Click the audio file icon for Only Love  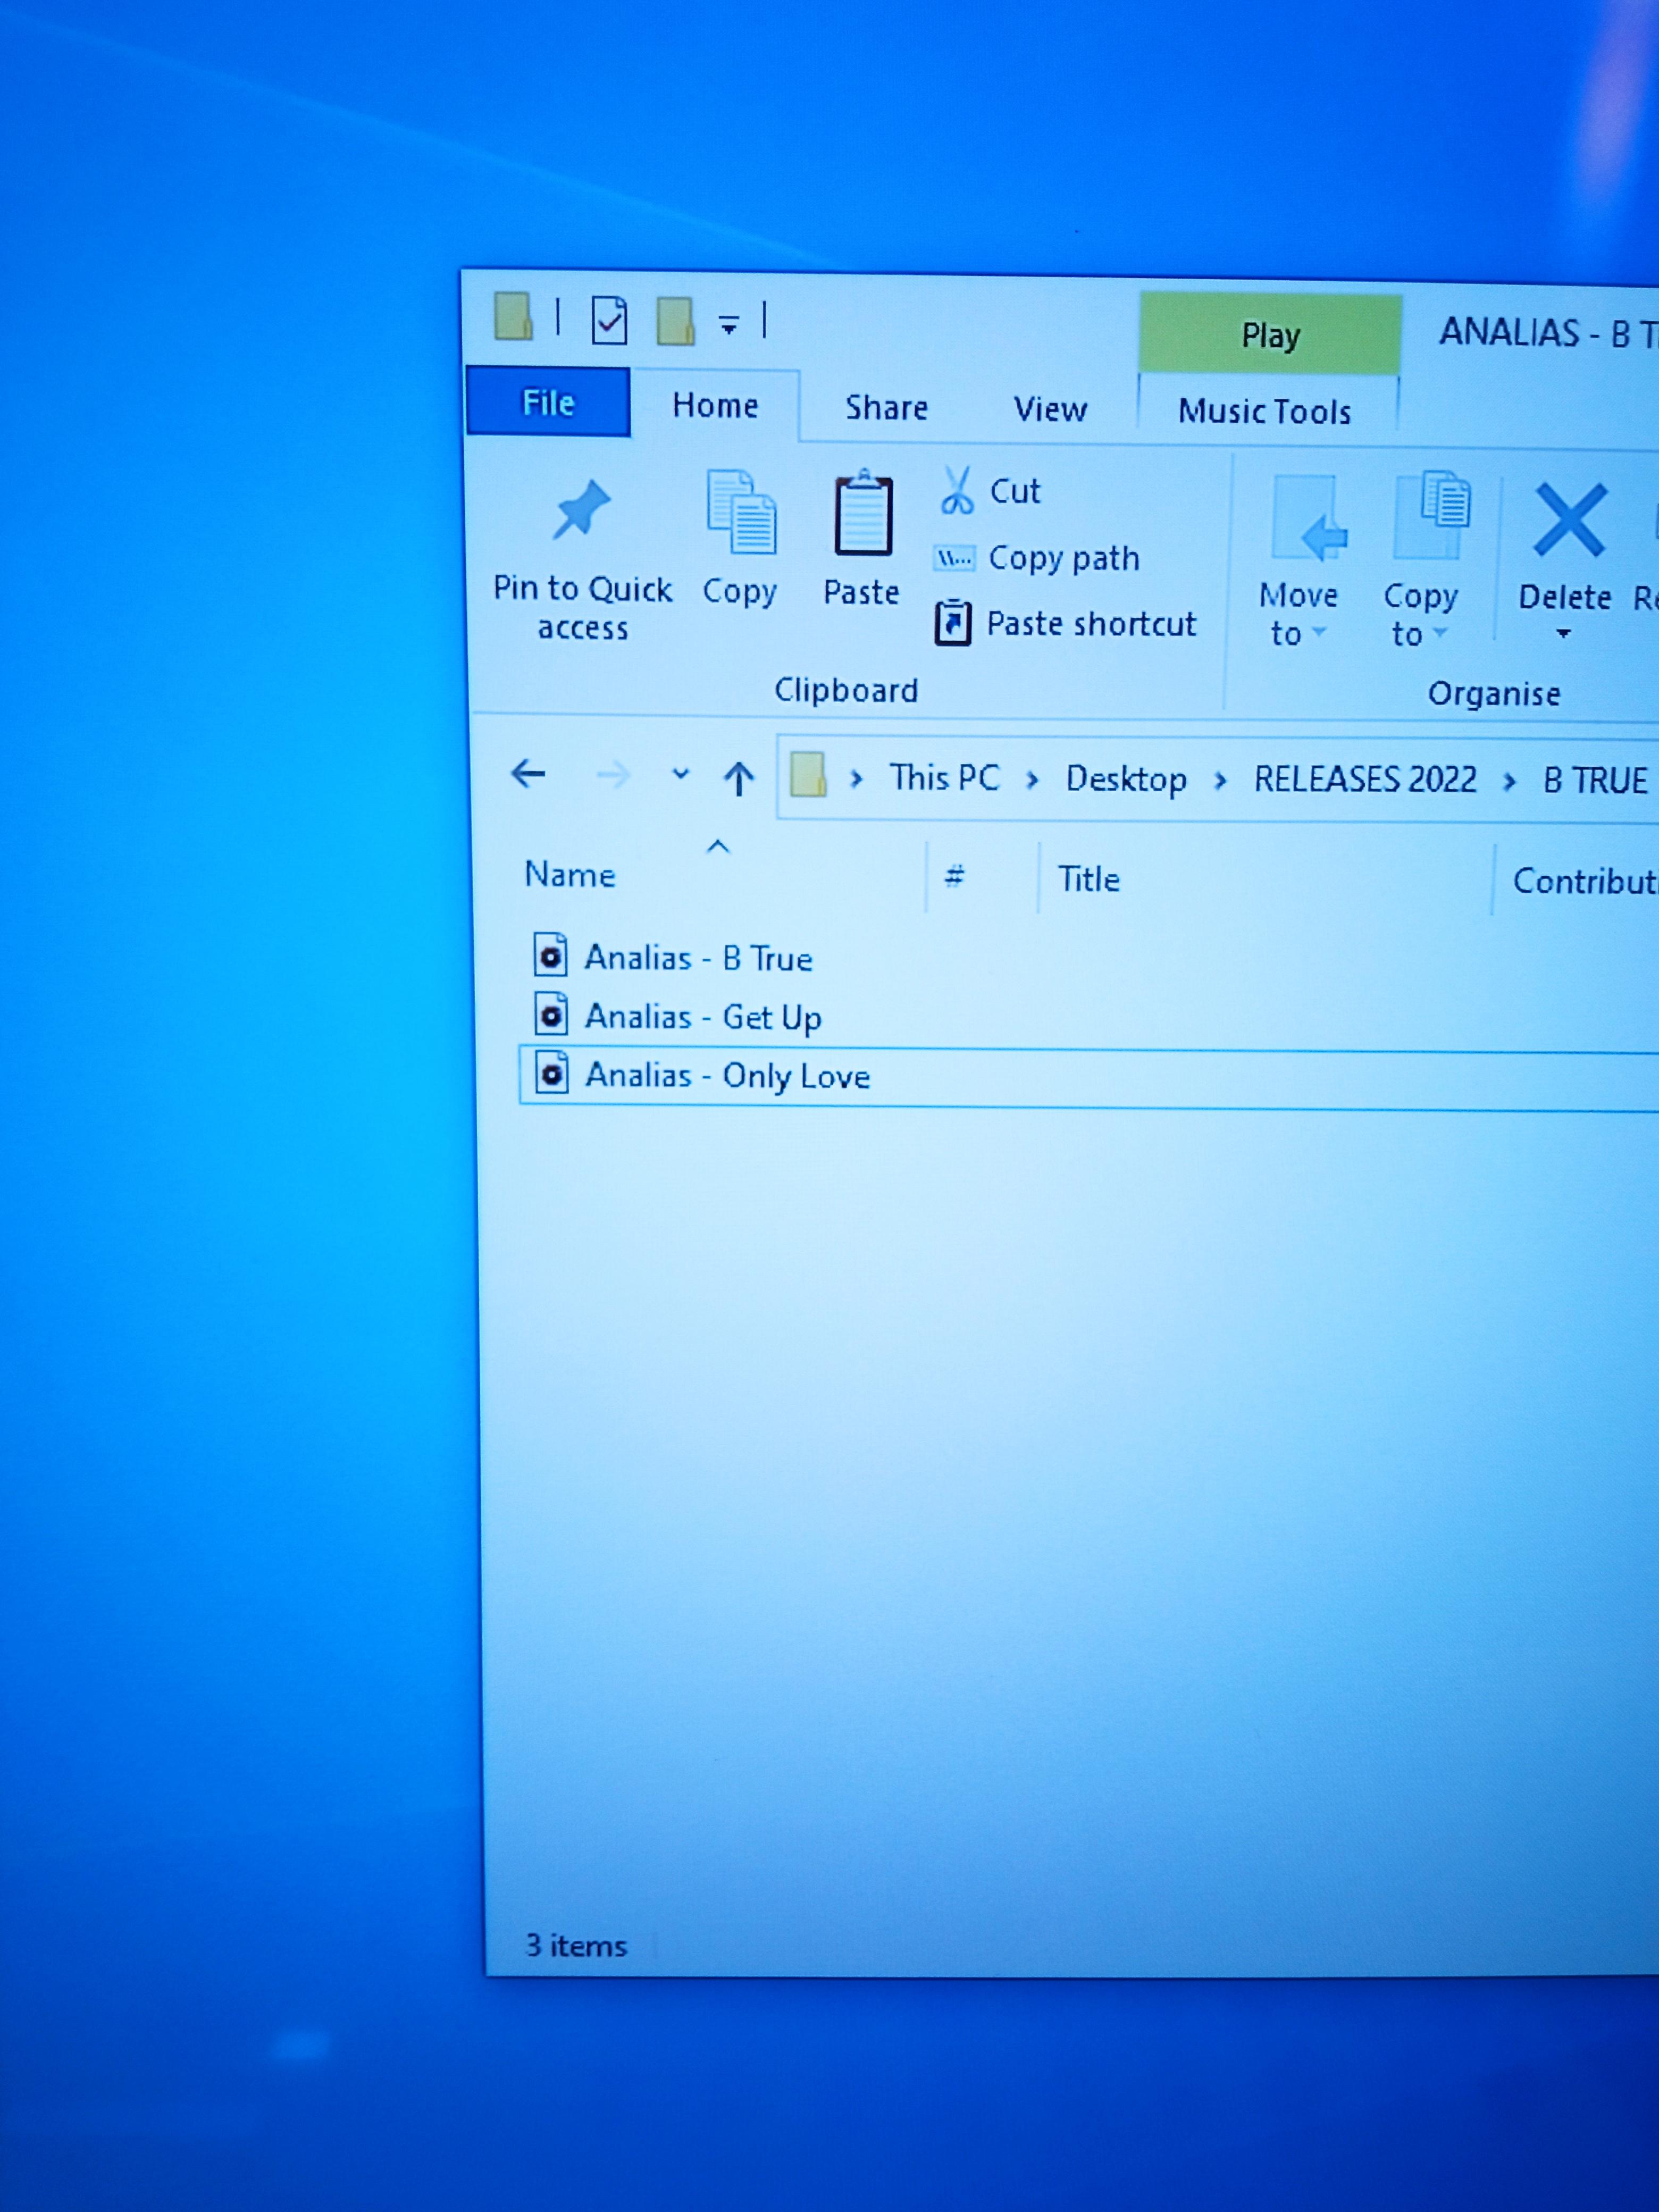pos(551,1073)
